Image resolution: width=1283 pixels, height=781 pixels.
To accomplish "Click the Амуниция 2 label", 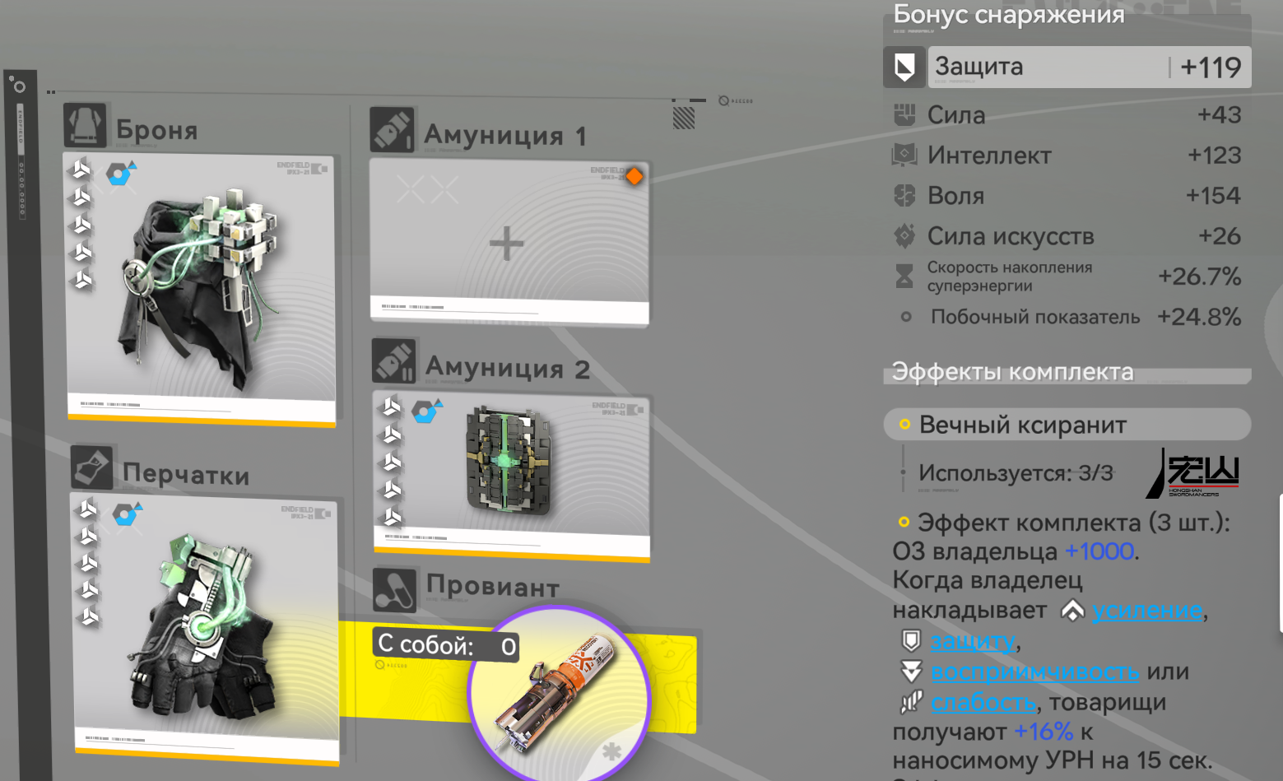I will click(508, 368).
